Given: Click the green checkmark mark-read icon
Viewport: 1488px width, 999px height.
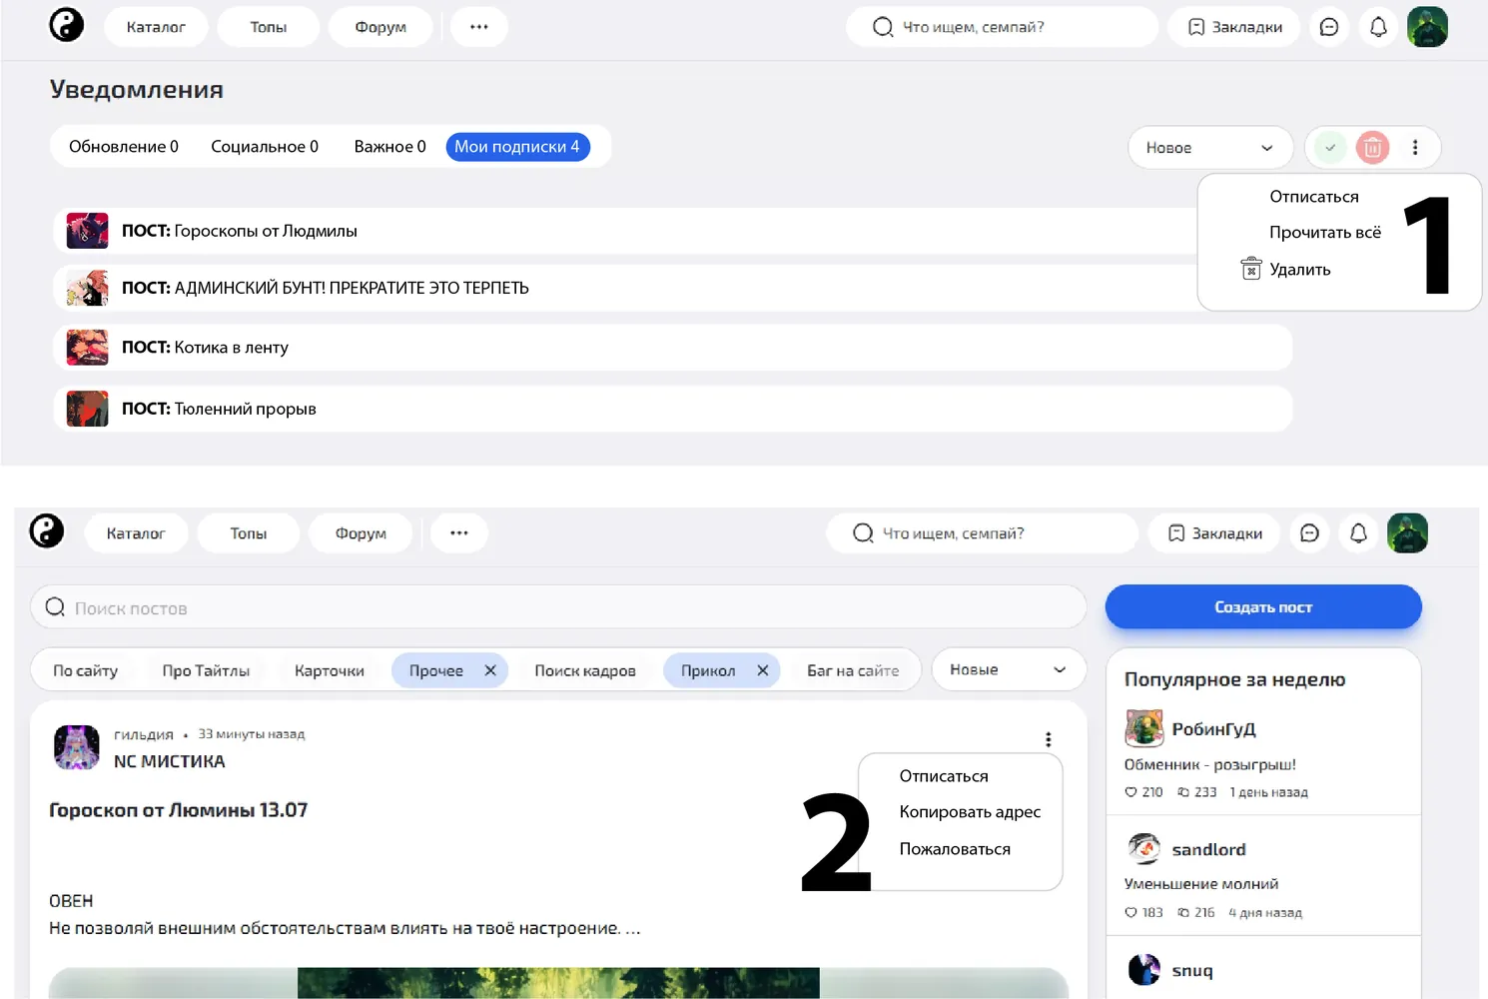Looking at the screenshot, I should (x=1329, y=148).
